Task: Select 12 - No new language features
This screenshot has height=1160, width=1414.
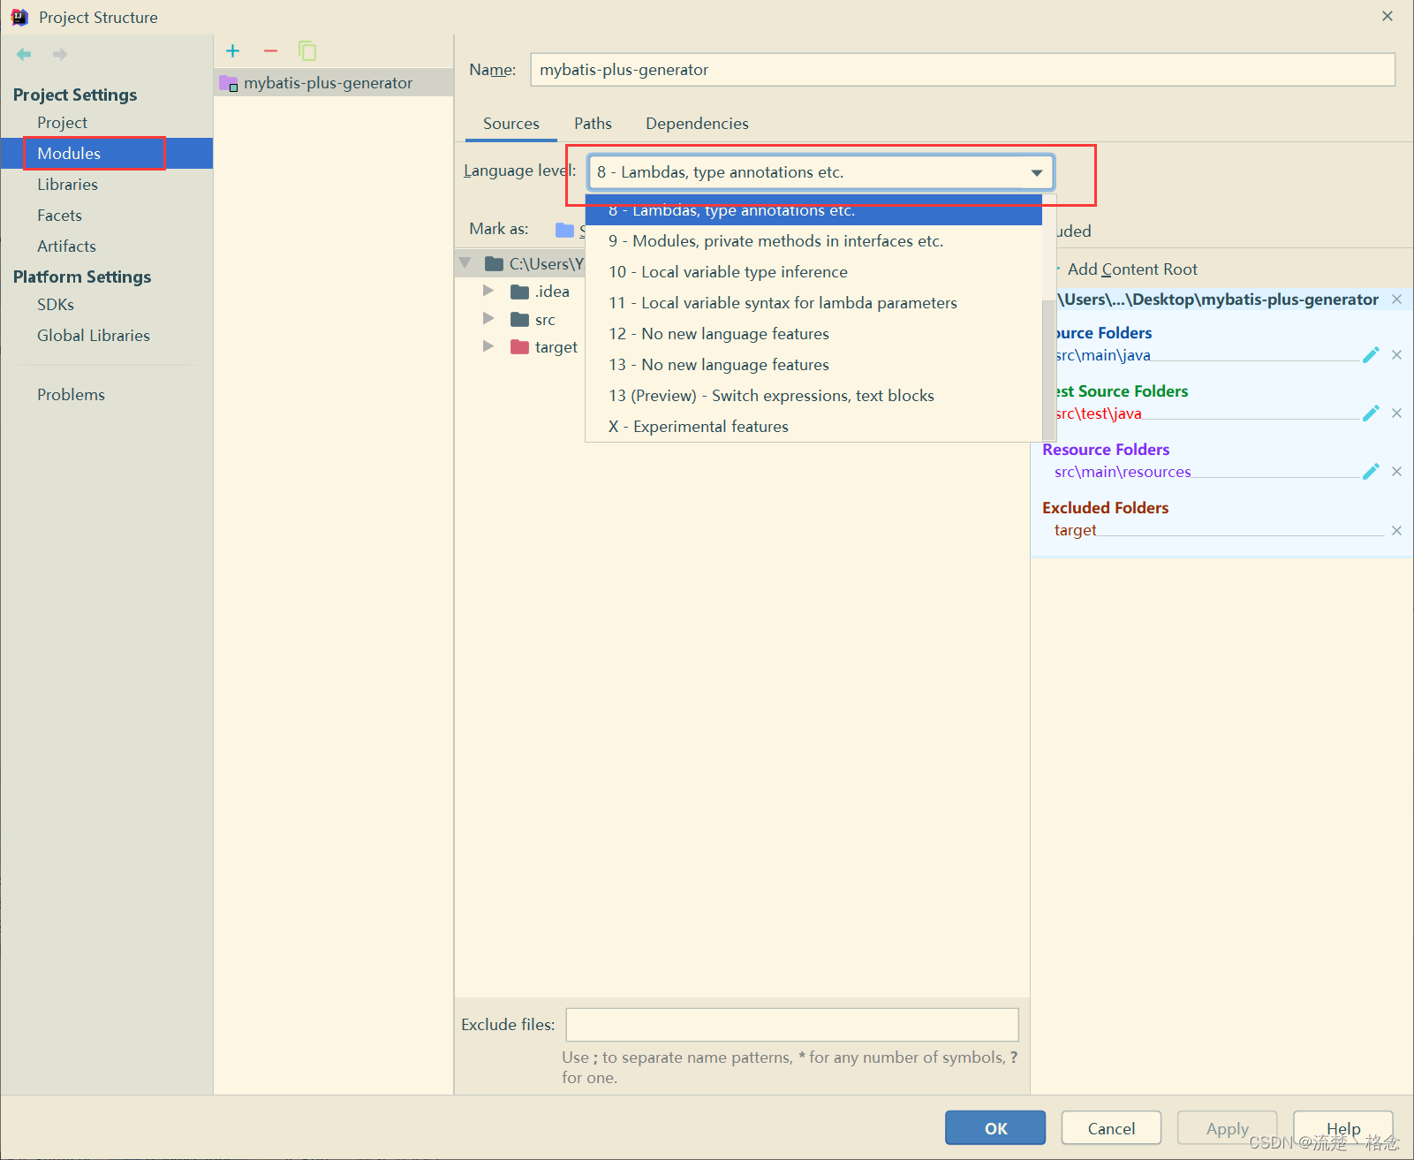Action: tap(813, 334)
